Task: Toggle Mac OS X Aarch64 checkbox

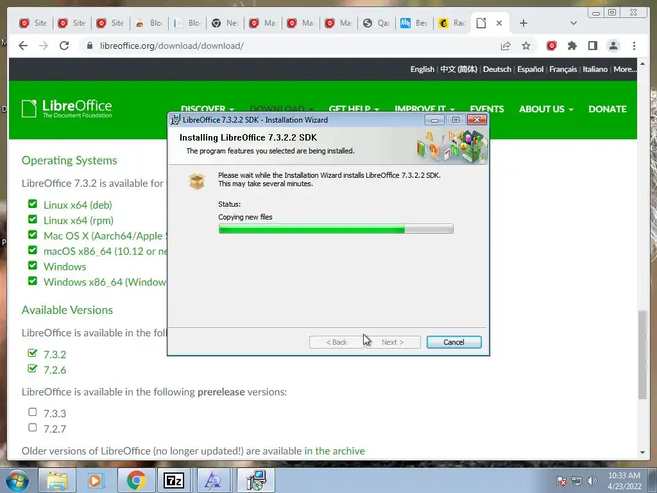Action: (33, 234)
